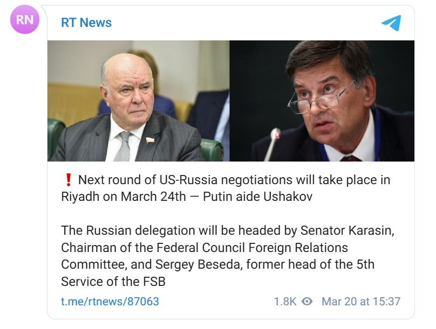Open the RT News channel name link
The width and height of the screenshot is (436, 329).
click(x=86, y=23)
